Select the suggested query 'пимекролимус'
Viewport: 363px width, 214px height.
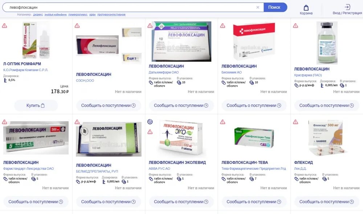(78, 15)
